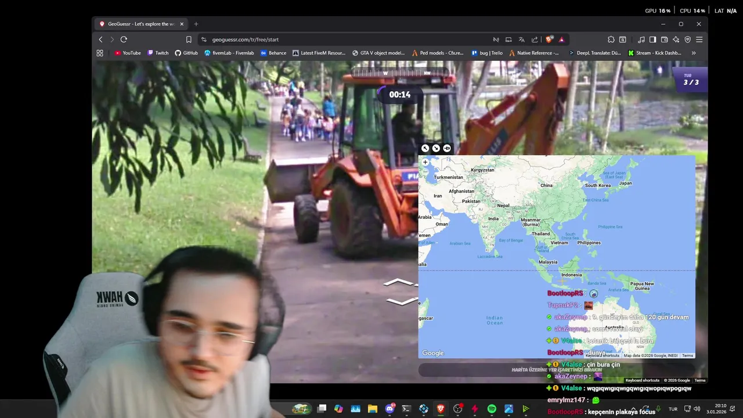This screenshot has height=418, width=743.
Task: Open the Brave Rewards triangle icon
Action: tap(561, 39)
